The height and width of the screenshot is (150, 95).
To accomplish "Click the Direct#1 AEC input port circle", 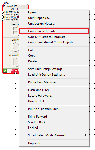I will pos(3,12).
